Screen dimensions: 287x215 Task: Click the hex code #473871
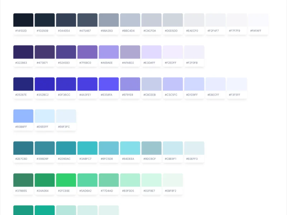pyautogui.click(x=42, y=63)
